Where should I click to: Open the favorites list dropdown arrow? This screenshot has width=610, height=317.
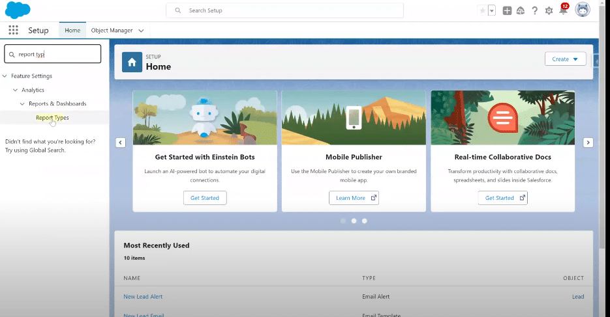click(x=492, y=11)
